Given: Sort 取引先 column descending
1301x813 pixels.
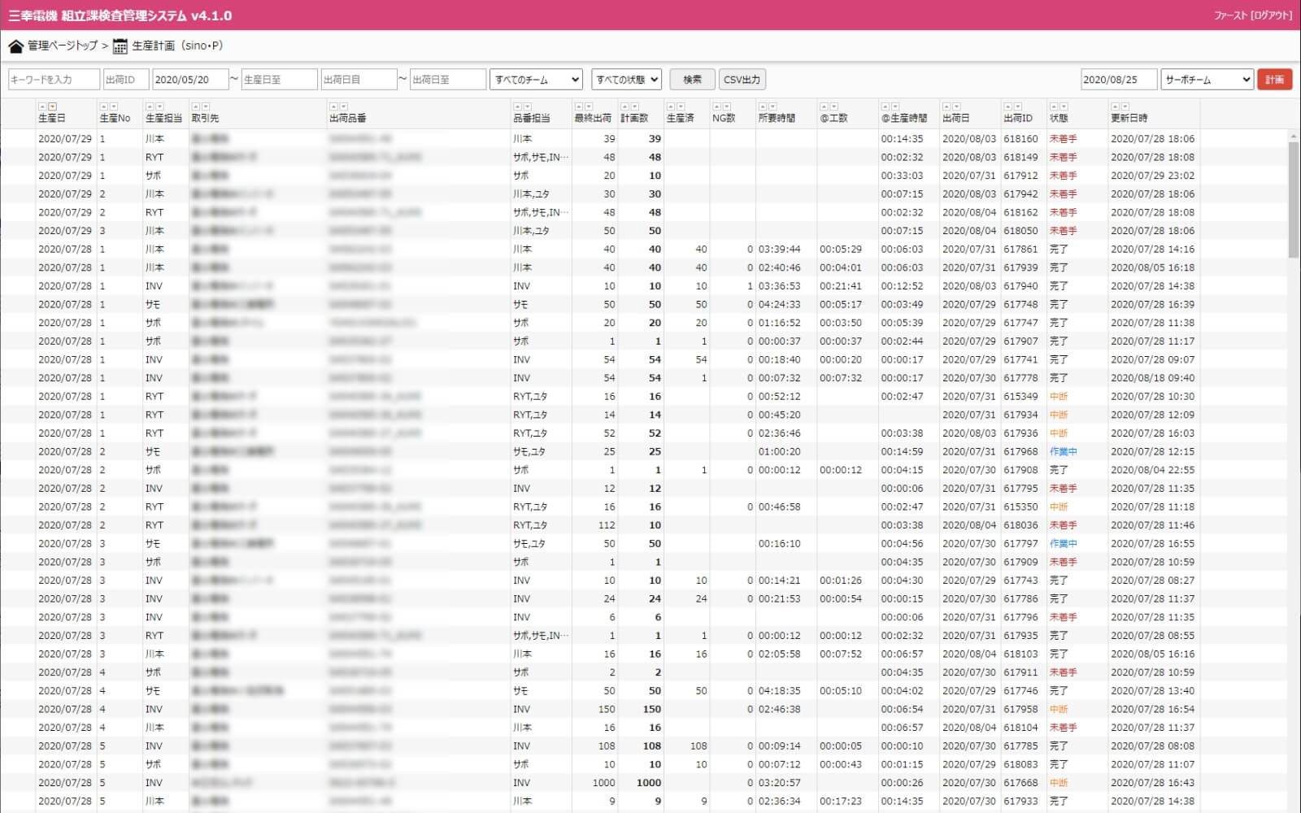Looking at the screenshot, I should pos(205,107).
